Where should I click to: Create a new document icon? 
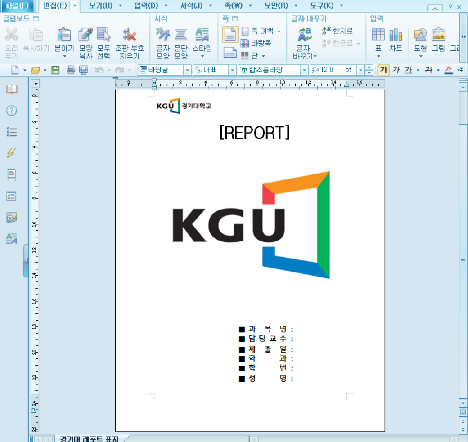(x=14, y=70)
